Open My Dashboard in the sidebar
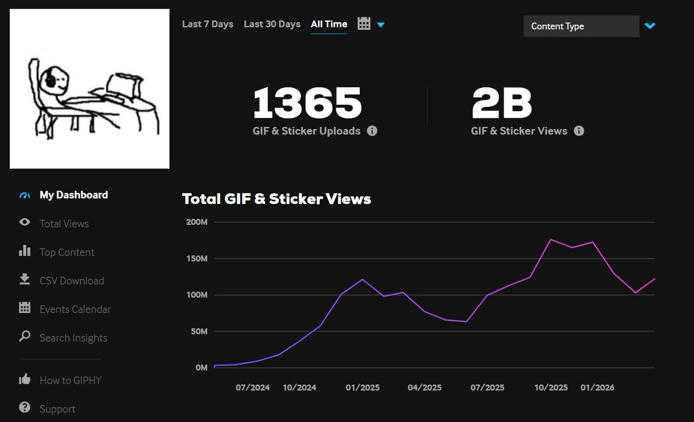The height and width of the screenshot is (422, 694). pos(73,195)
